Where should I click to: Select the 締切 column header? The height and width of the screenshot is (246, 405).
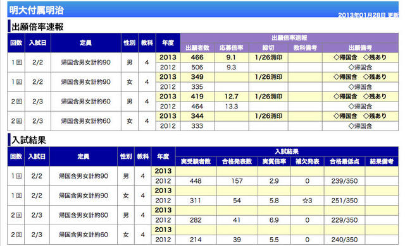click(268, 47)
